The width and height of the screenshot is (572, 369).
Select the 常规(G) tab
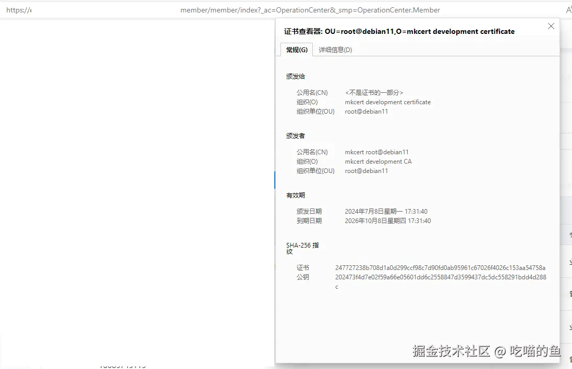tap(296, 50)
